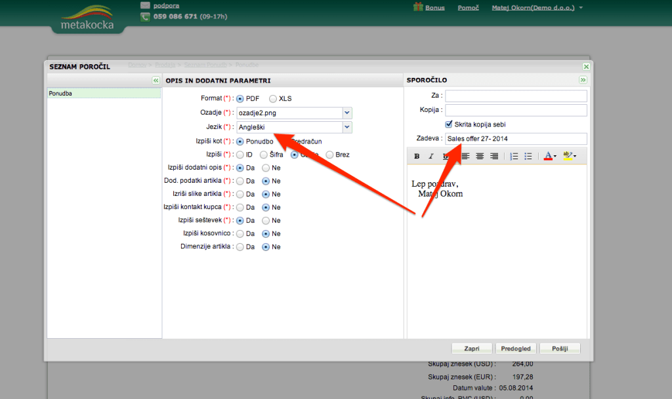Click the Pošlji button
Image resolution: width=672 pixels, height=399 pixels.
coord(560,349)
